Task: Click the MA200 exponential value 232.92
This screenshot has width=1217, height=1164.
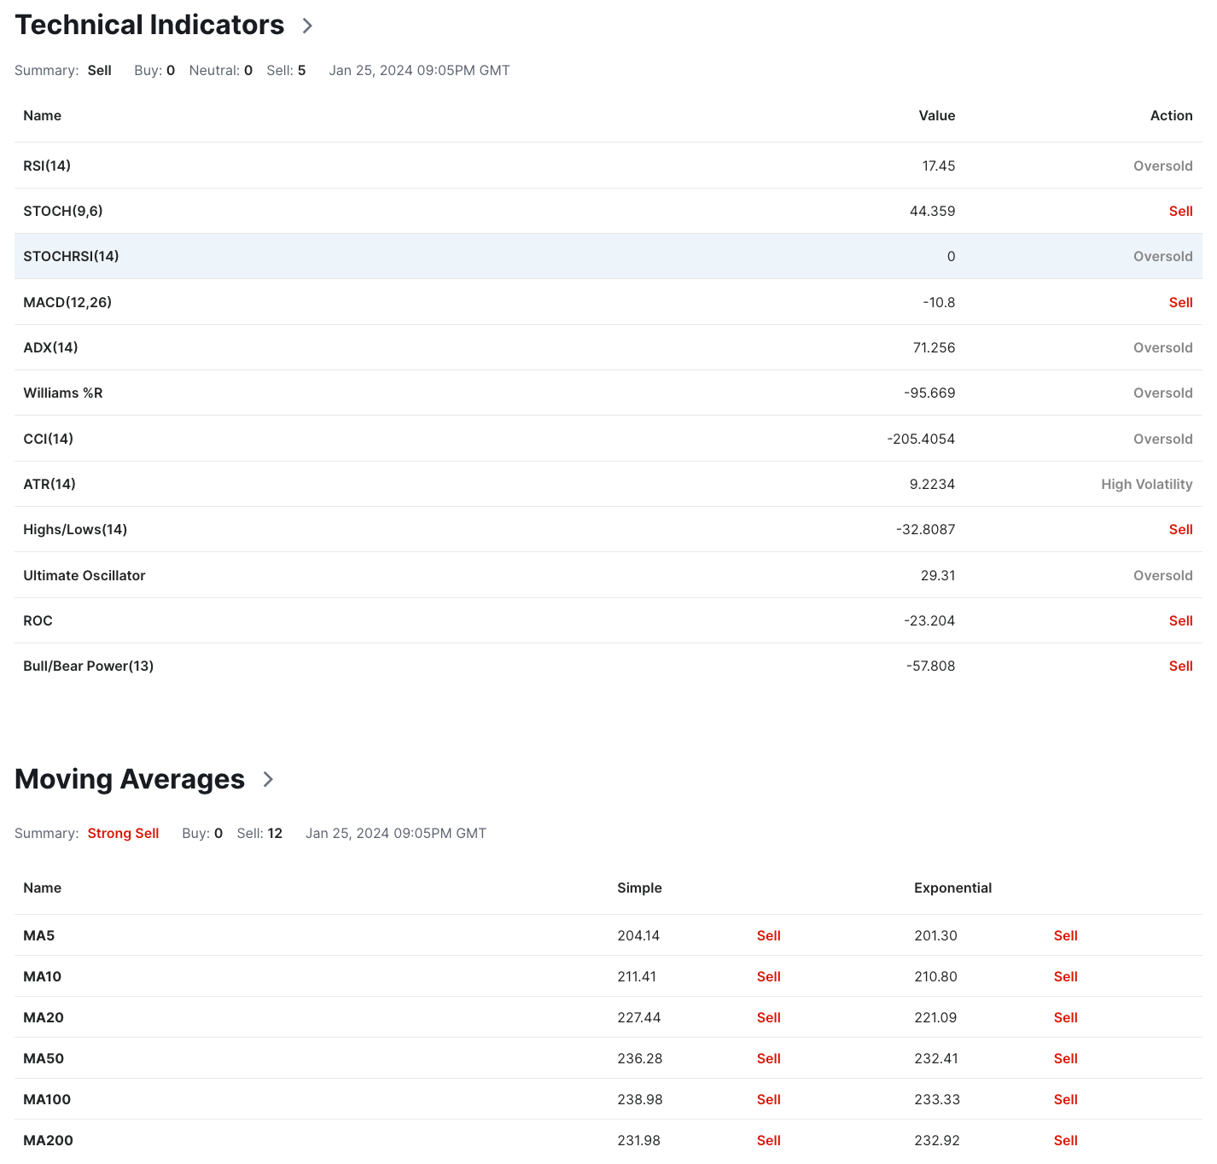Action: pos(937,1140)
